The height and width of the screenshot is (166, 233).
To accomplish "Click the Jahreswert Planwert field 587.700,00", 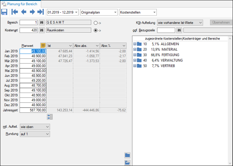I will tap(33, 110).
